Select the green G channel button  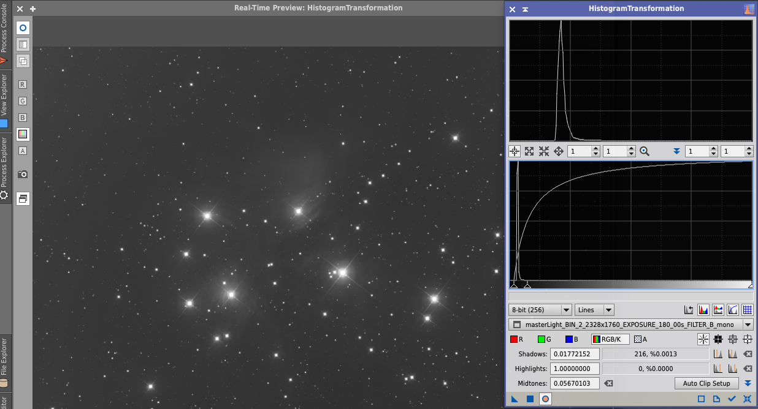545,339
